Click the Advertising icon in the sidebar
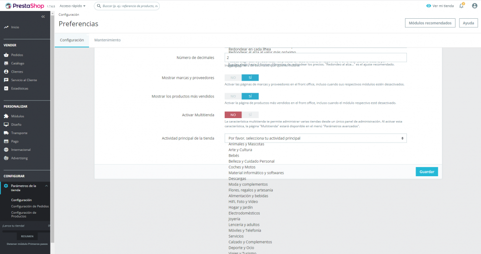This screenshot has height=254, width=481. 6,158
